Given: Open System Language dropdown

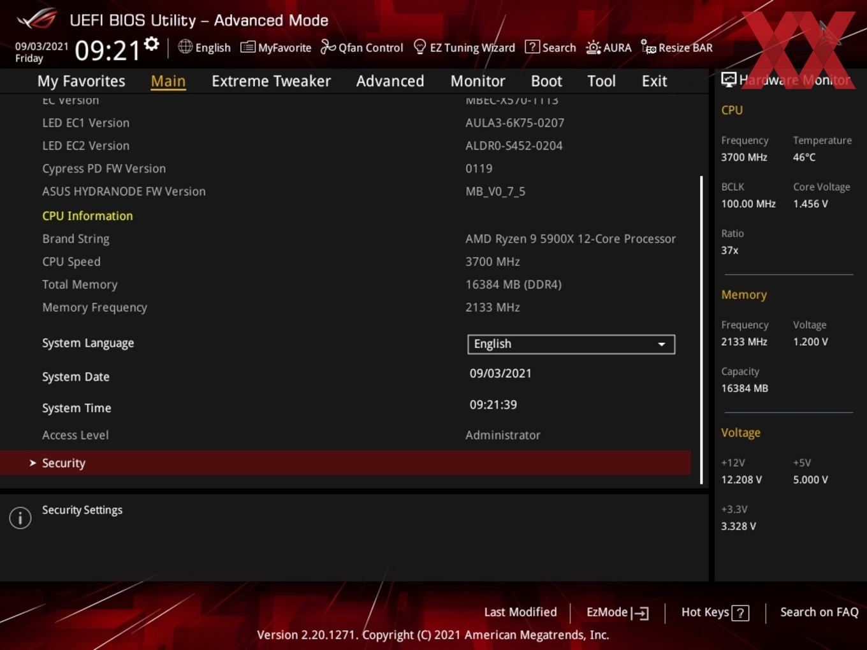Looking at the screenshot, I should [x=571, y=344].
